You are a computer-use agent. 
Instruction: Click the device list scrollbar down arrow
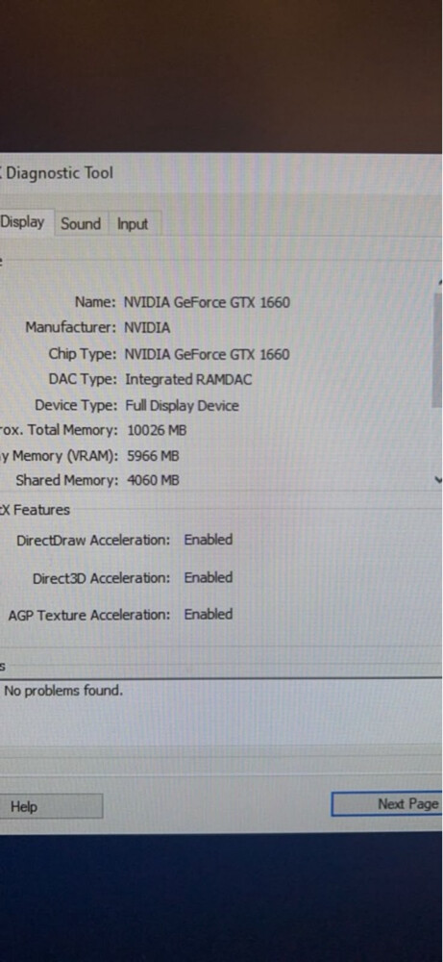(437, 480)
